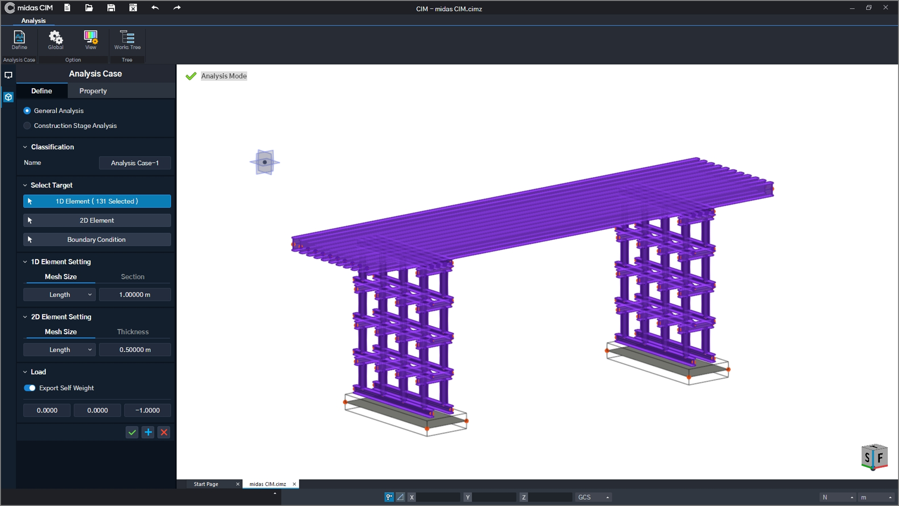Collapse the Classification section
This screenshot has height=506, width=899.
(x=25, y=147)
